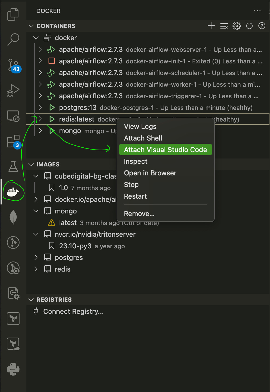Viewport: 270px width, 392px height.
Task: Collapse the mongo image group
Action: click(36, 211)
